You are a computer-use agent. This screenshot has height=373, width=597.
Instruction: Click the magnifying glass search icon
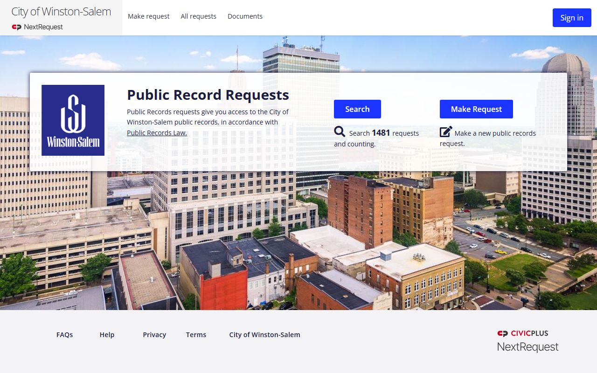[340, 132]
